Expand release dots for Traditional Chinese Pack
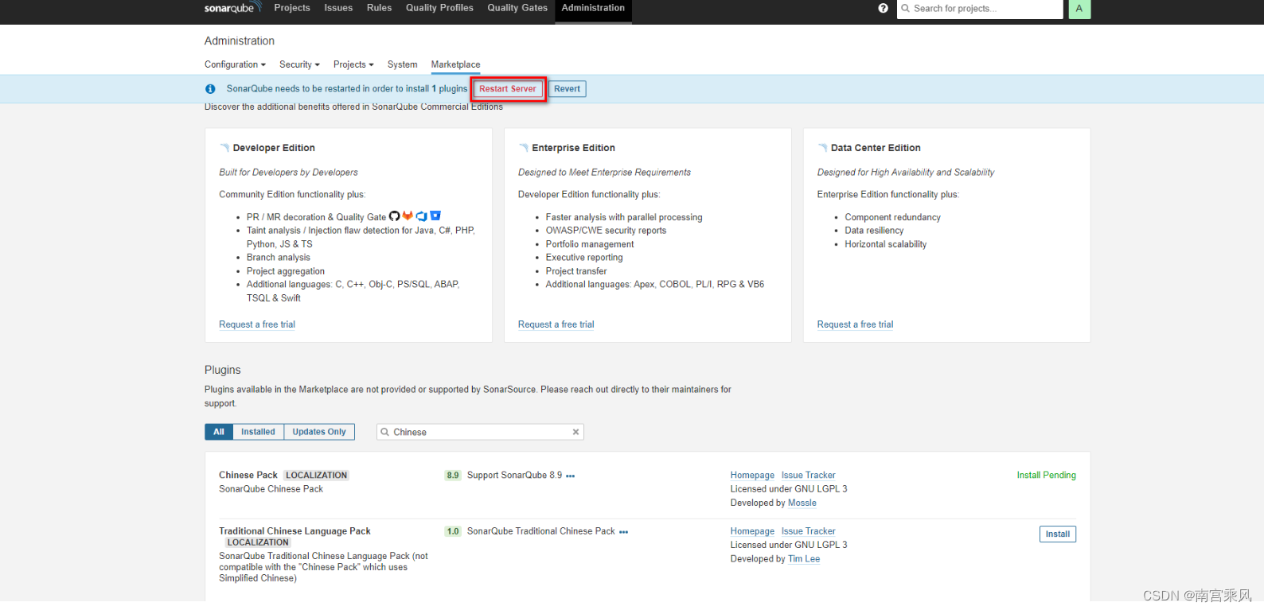The image size is (1264, 610). 623,532
